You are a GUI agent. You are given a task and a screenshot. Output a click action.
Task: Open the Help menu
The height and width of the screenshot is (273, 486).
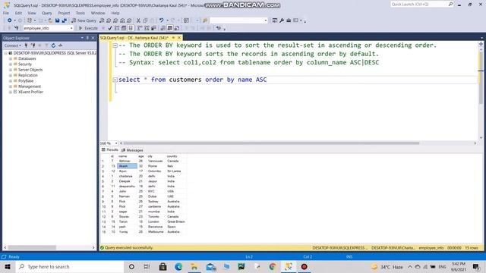[115, 13]
